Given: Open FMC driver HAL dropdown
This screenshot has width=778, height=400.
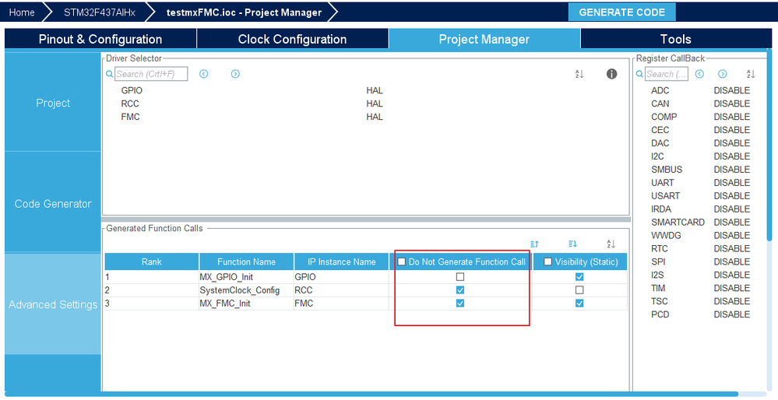Looking at the screenshot, I should (375, 117).
